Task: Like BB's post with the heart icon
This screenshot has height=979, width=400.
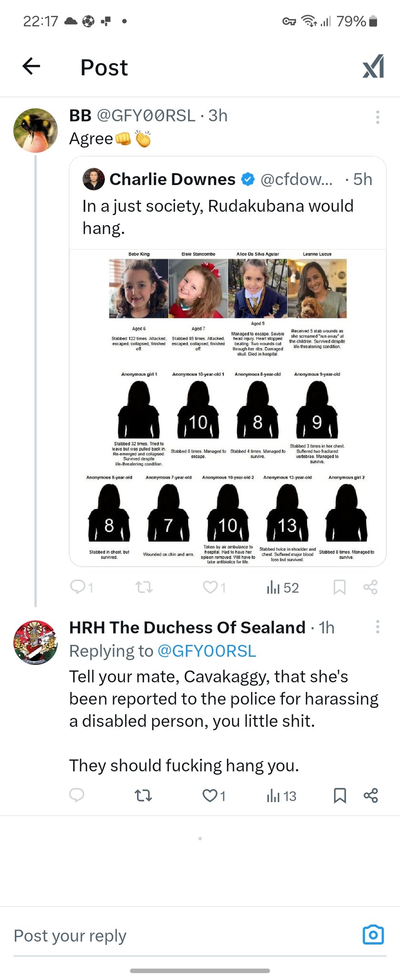Action: click(211, 587)
